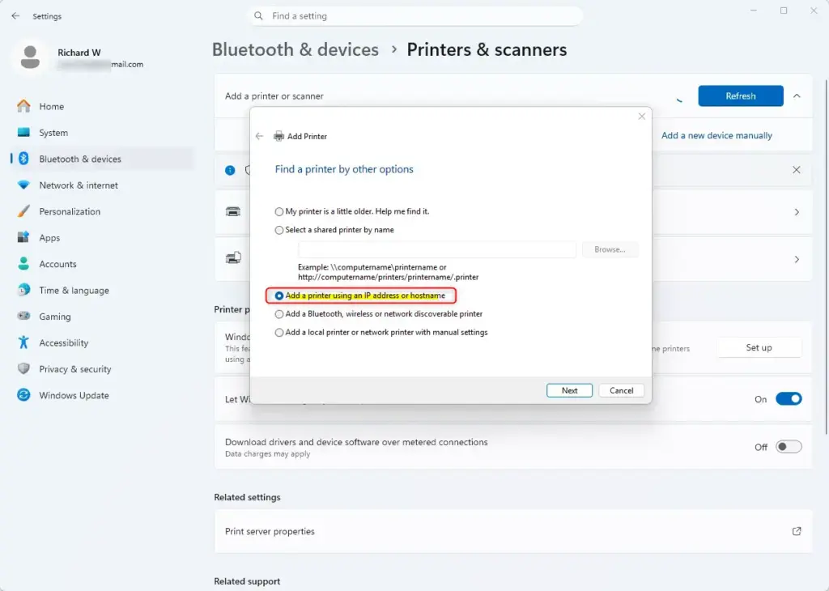Open Windows Update settings
Screen dimensions: 829x591
[x=74, y=395]
